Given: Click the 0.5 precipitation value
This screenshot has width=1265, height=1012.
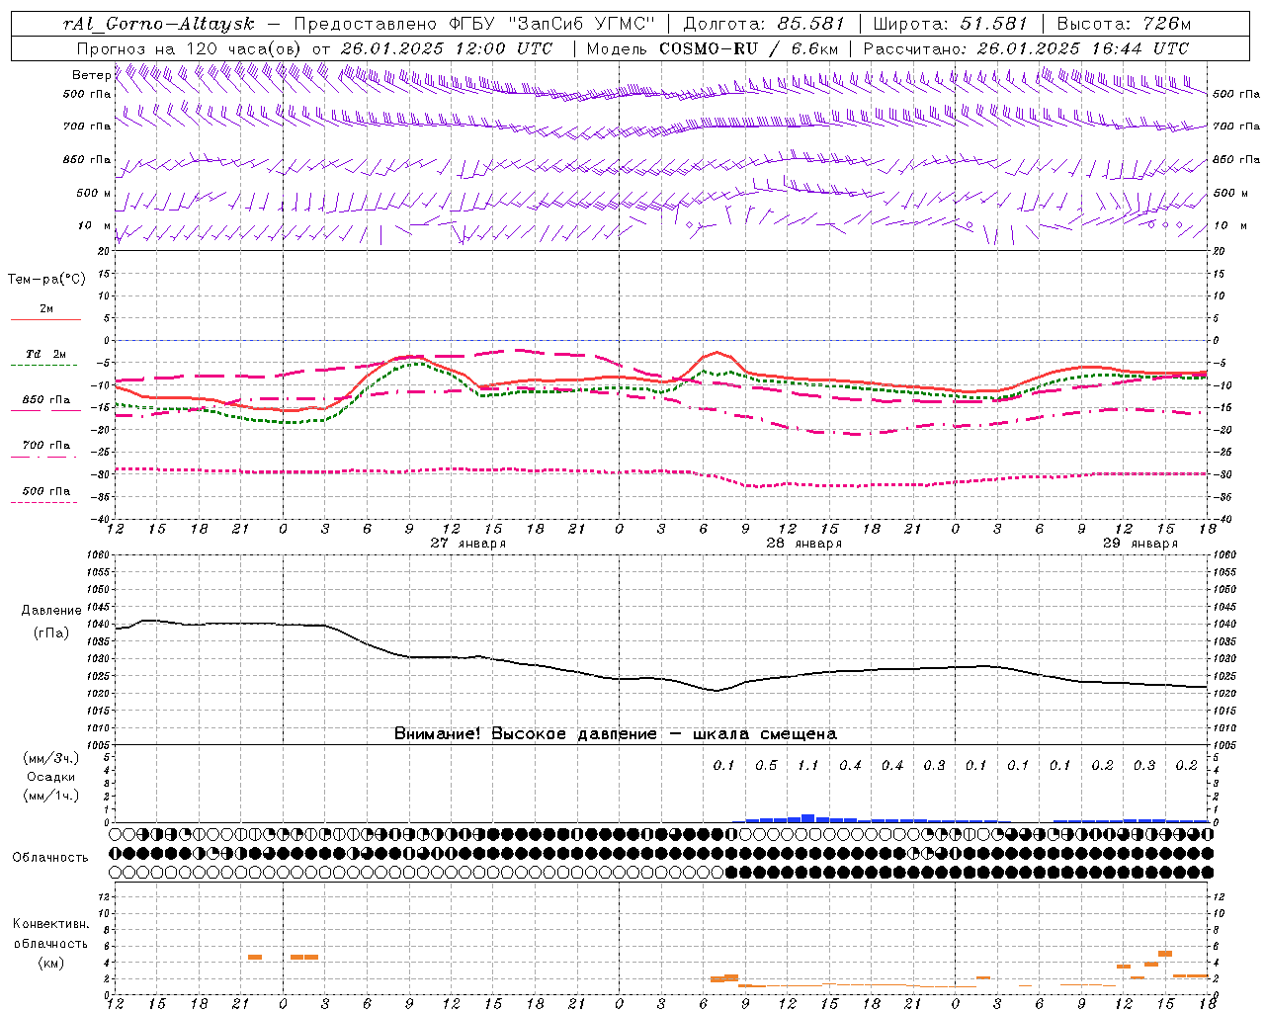Looking at the screenshot, I should 766,765.
